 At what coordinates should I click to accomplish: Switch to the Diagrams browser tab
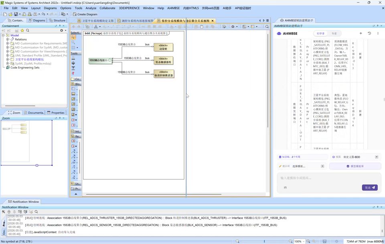(37, 20)
